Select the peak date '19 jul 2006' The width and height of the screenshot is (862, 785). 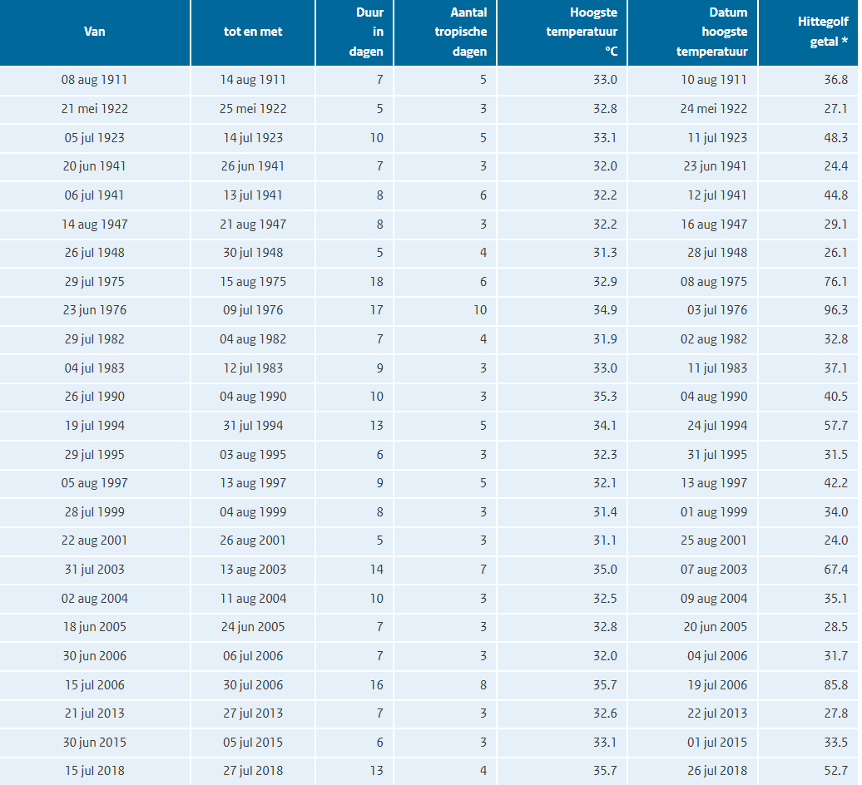point(714,684)
